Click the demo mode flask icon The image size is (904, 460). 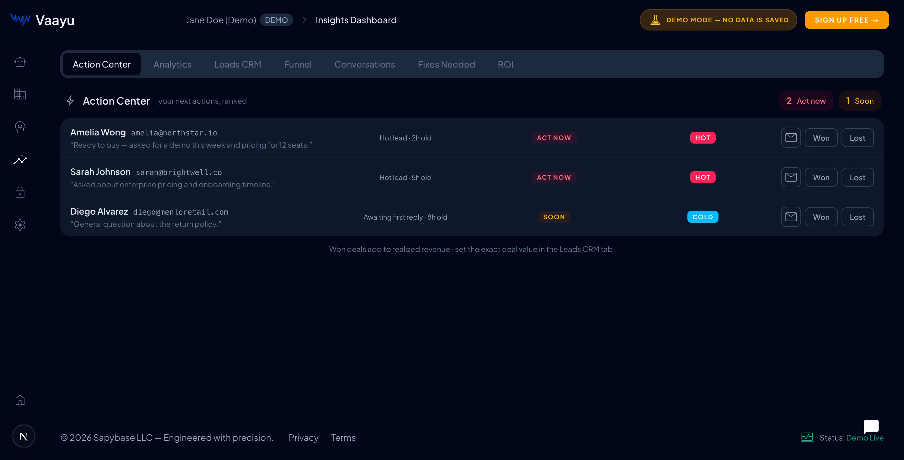(655, 20)
